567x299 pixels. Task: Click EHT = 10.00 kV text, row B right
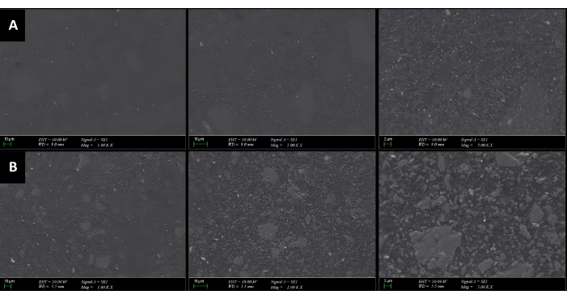click(433, 281)
